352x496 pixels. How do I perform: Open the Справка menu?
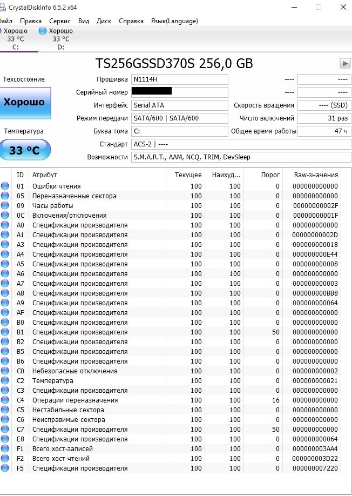click(x=131, y=21)
